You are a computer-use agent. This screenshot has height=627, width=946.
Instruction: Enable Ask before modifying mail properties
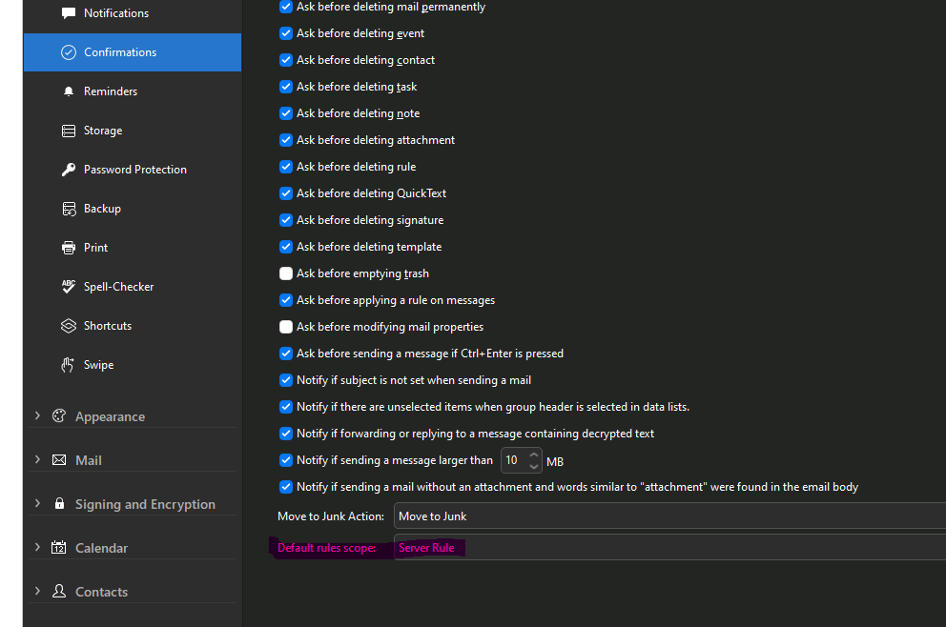(x=286, y=327)
